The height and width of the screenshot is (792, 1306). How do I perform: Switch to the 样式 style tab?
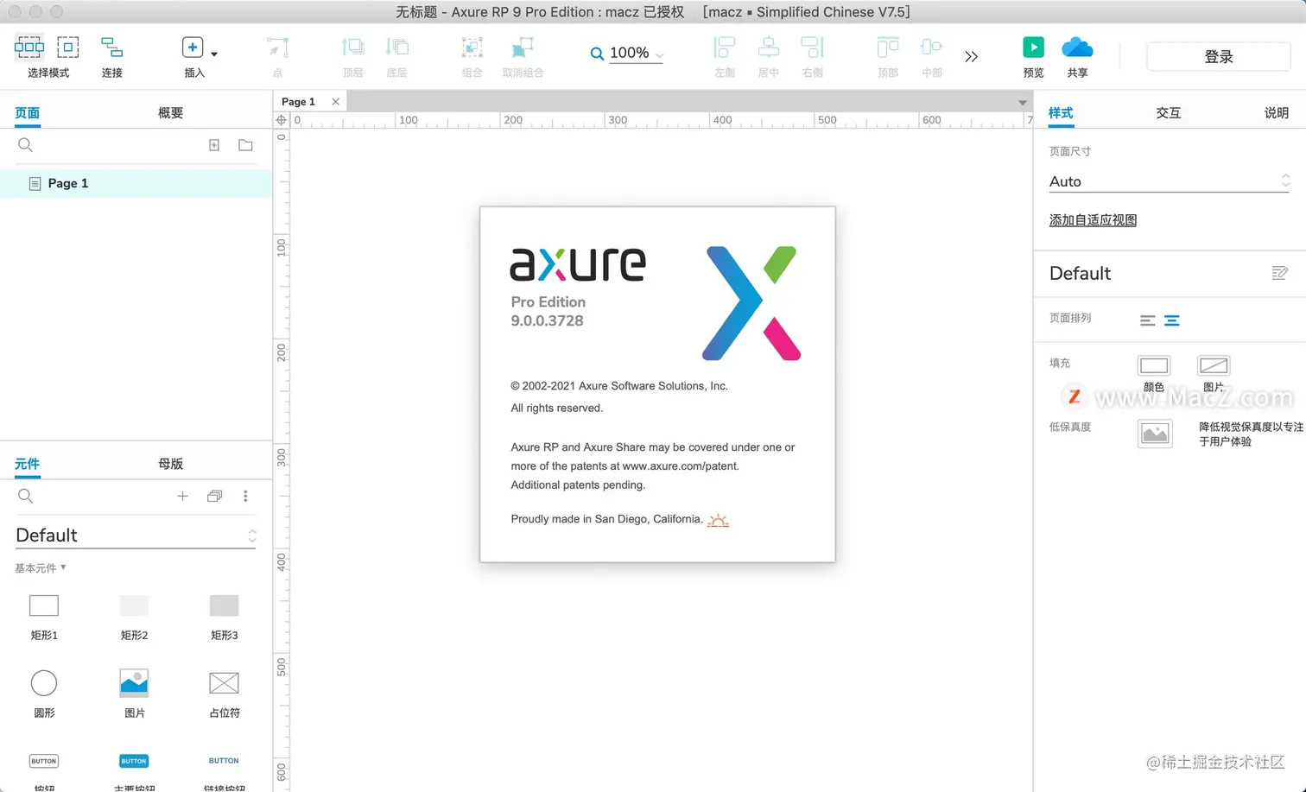1061,112
